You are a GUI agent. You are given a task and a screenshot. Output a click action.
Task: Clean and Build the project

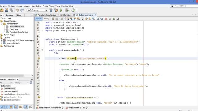point(56,10)
